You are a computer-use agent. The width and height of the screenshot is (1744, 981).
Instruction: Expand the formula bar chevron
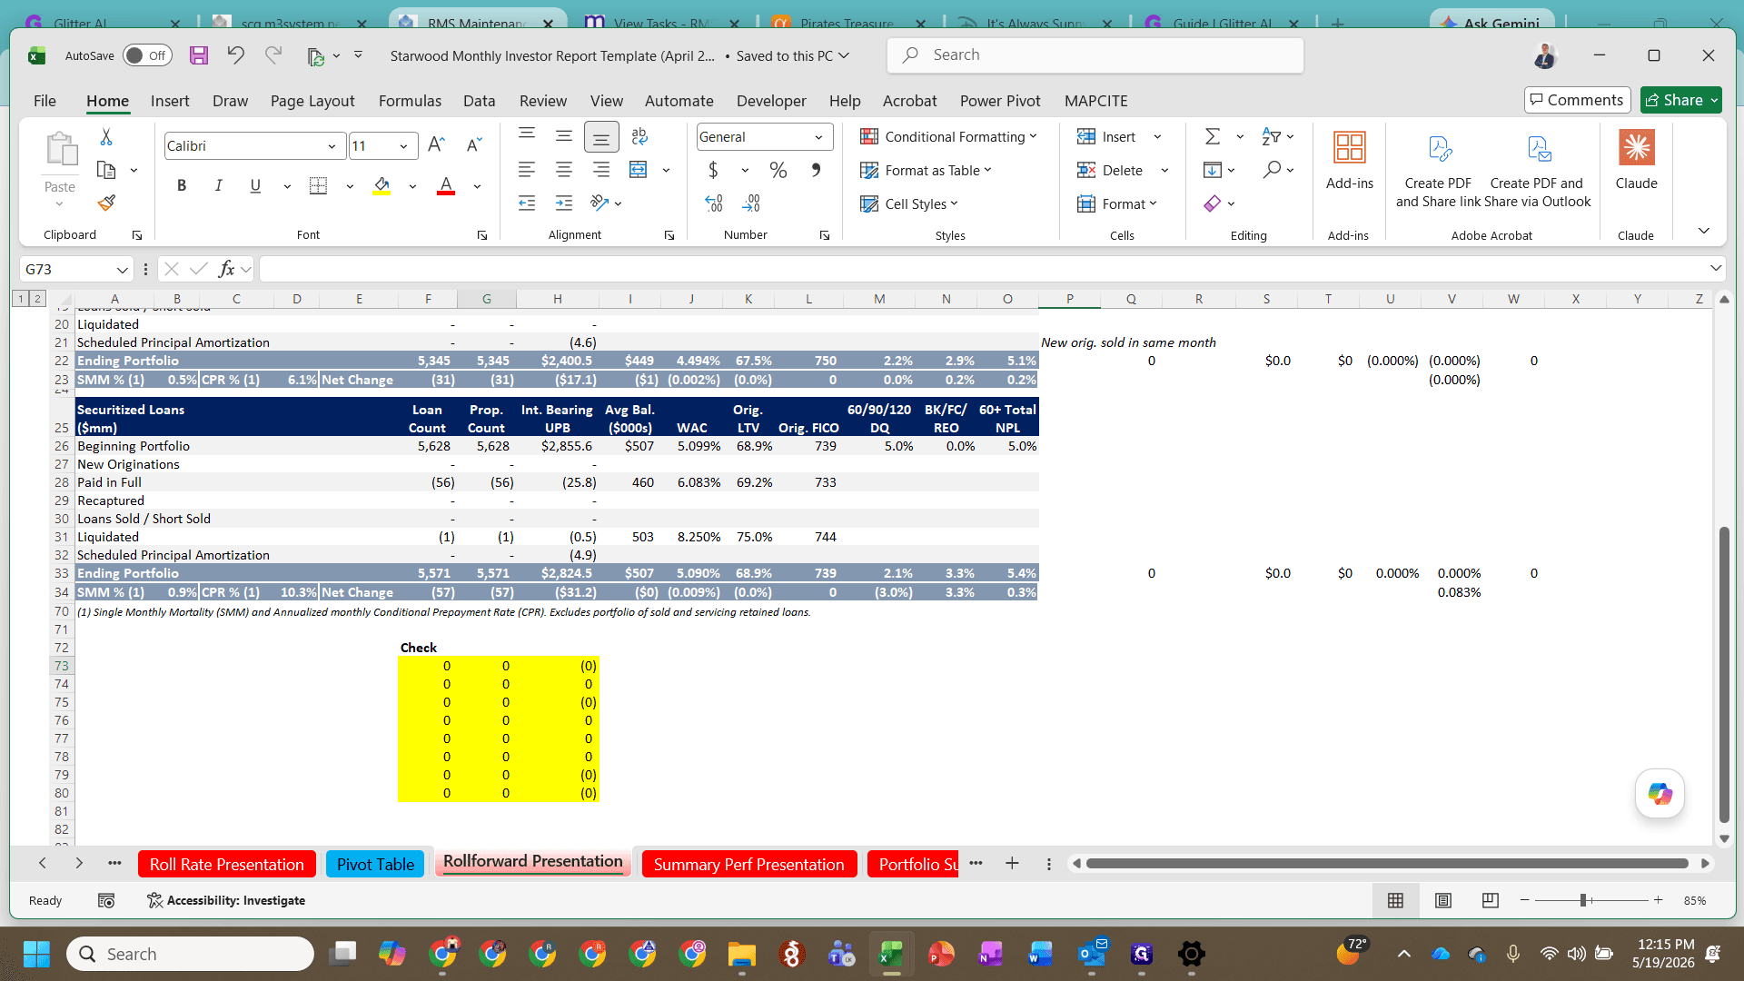(1715, 268)
